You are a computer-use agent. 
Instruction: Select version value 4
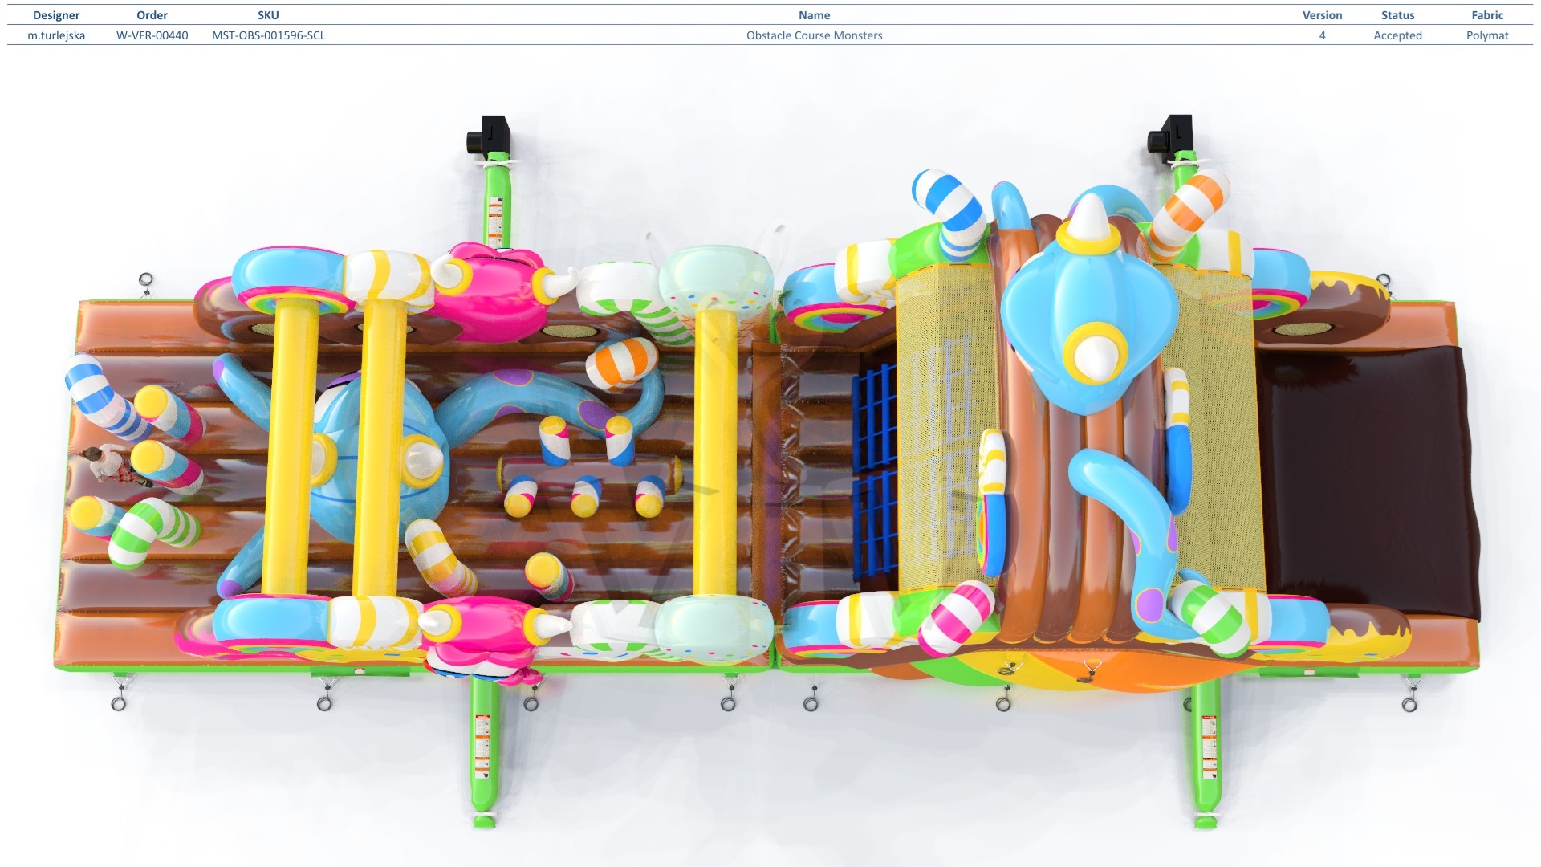[x=1322, y=35]
